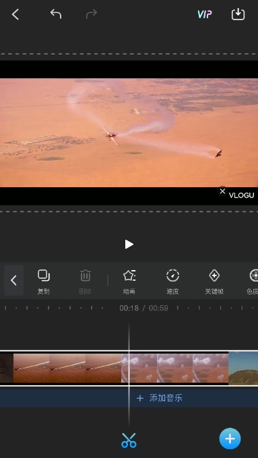Open the 动画 animation tool
The width and height of the screenshot is (258, 458).
click(129, 282)
